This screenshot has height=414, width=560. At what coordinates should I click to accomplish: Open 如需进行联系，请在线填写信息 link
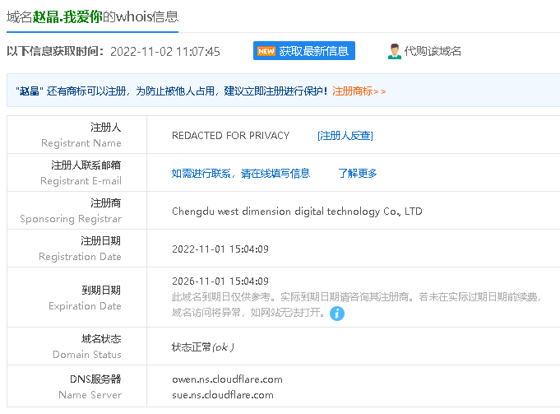(240, 173)
